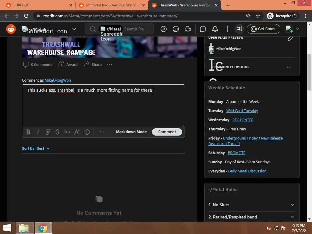Image resolution: width=312 pixels, height=234 pixels.
Task: Click the 0 Comments button
Action: 38,65
